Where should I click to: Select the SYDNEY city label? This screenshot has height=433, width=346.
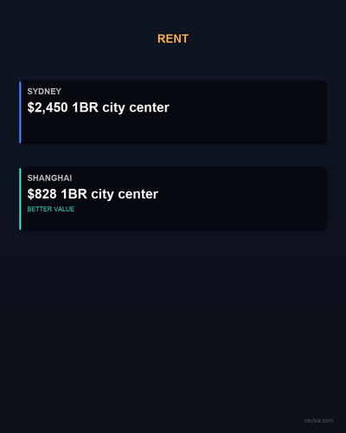(44, 92)
